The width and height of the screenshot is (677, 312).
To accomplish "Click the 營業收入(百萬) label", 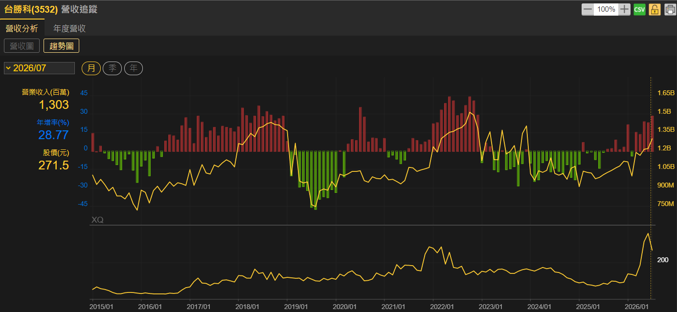I will click(x=45, y=92).
